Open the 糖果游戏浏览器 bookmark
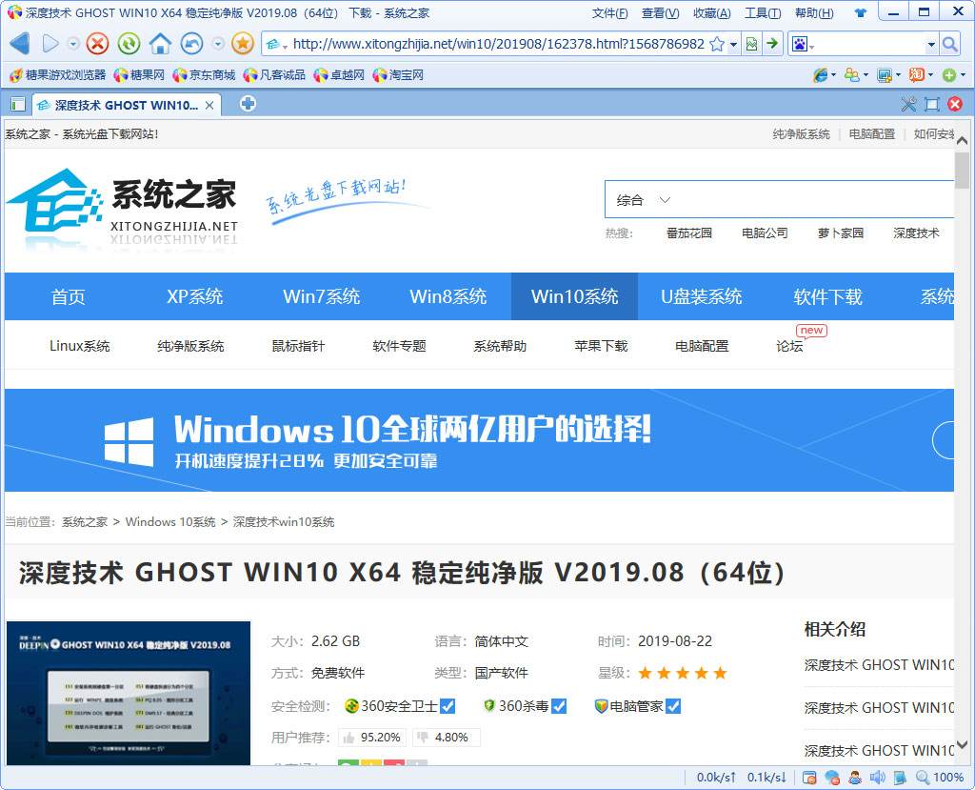This screenshot has width=975, height=790. [58, 74]
